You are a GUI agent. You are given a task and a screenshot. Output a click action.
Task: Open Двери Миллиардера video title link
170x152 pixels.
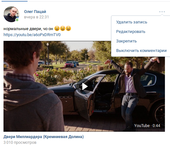44,137
